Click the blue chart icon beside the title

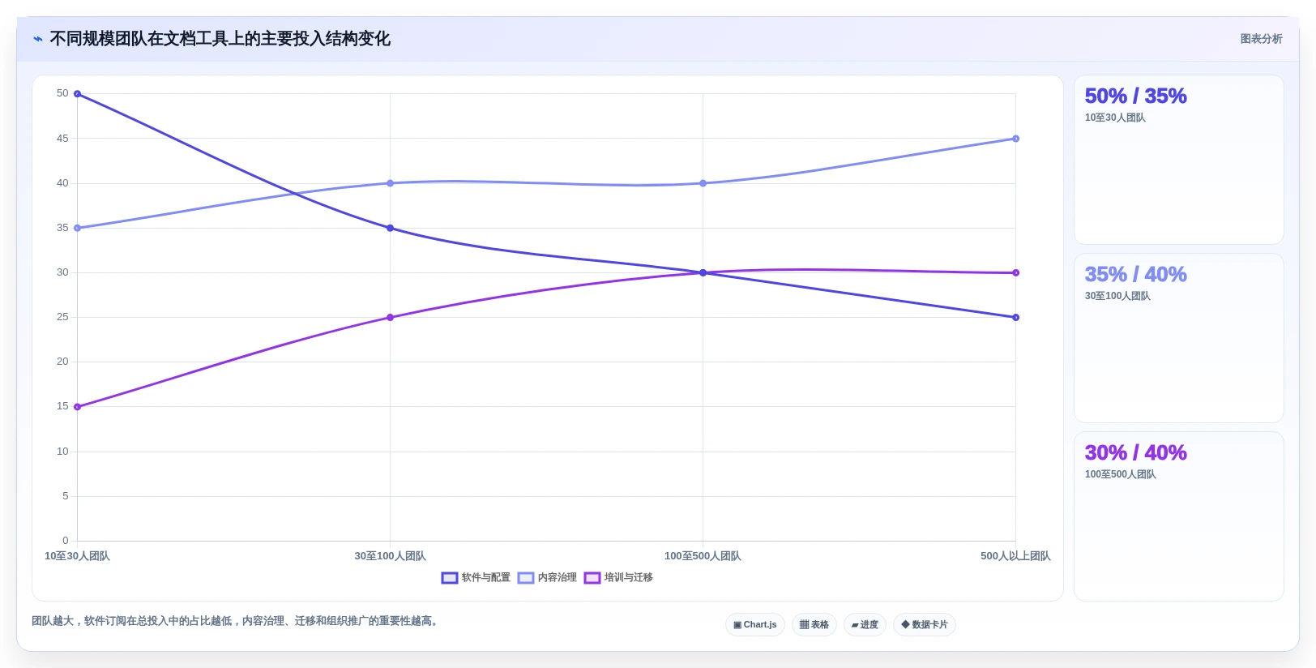[38, 39]
